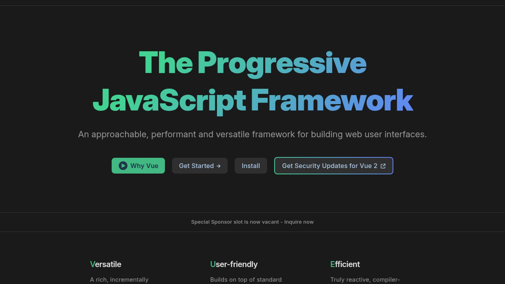
Task: Click the Versatile feature heading
Action: click(105, 264)
